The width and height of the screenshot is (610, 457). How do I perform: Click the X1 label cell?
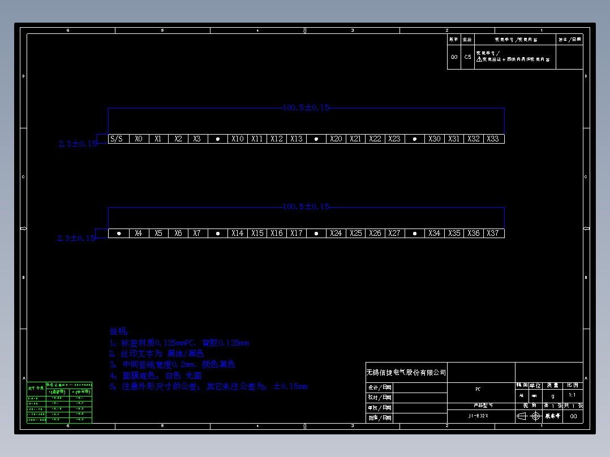[x=158, y=139]
